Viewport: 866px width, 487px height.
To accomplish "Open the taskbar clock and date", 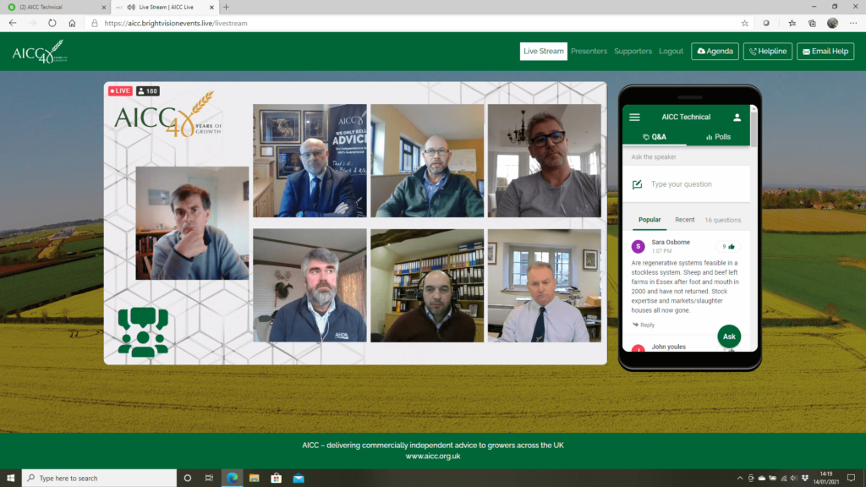I will pyautogui.click(x=826, y=479).
